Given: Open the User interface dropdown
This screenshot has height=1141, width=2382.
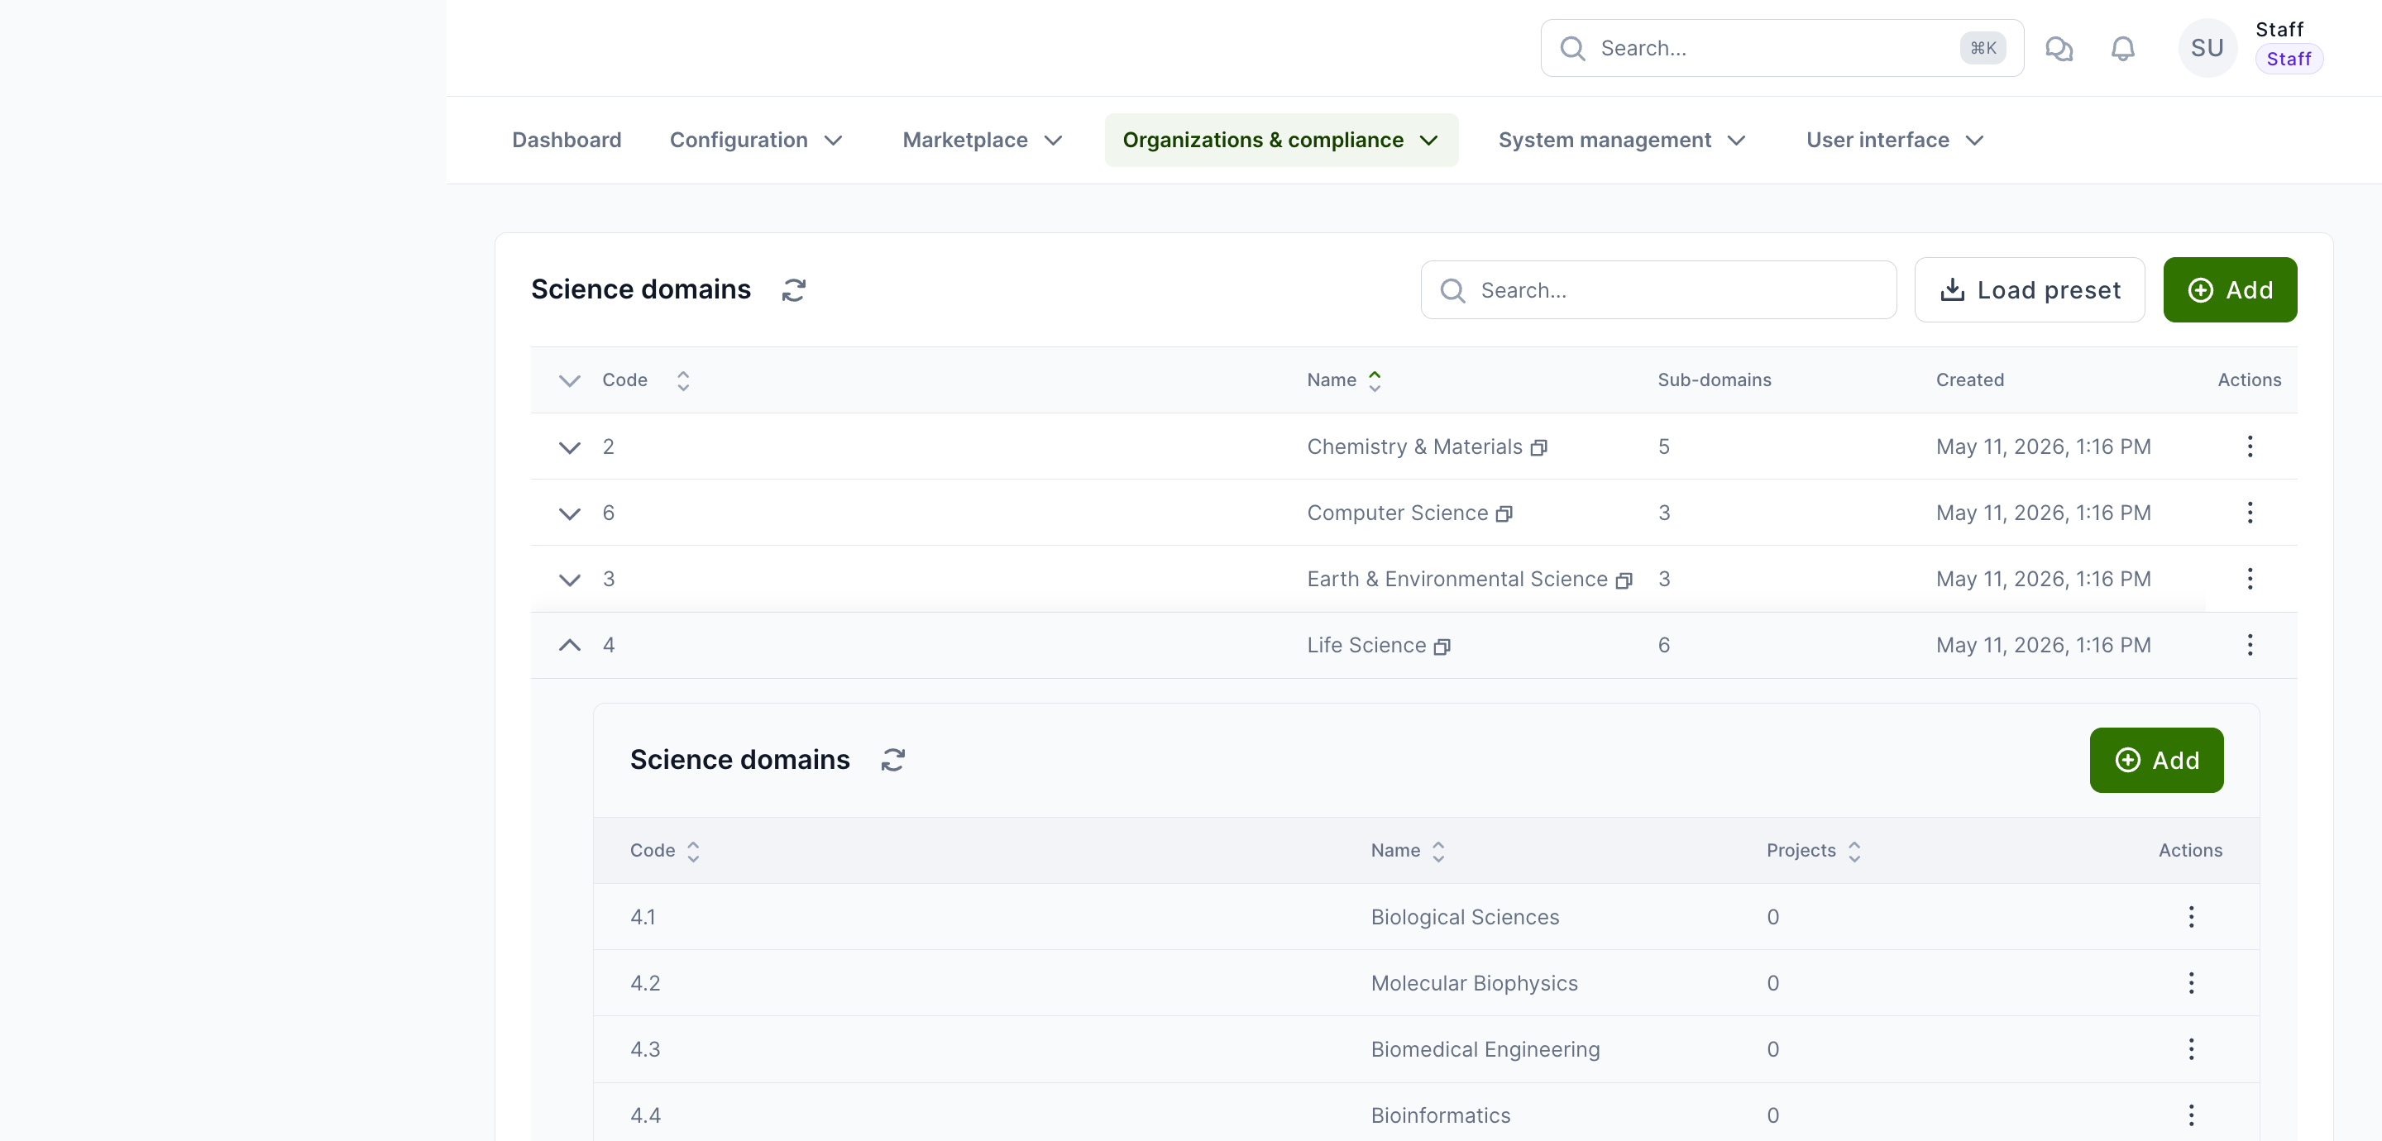Looking at the screenshot, I should (x=1895, y=141).
